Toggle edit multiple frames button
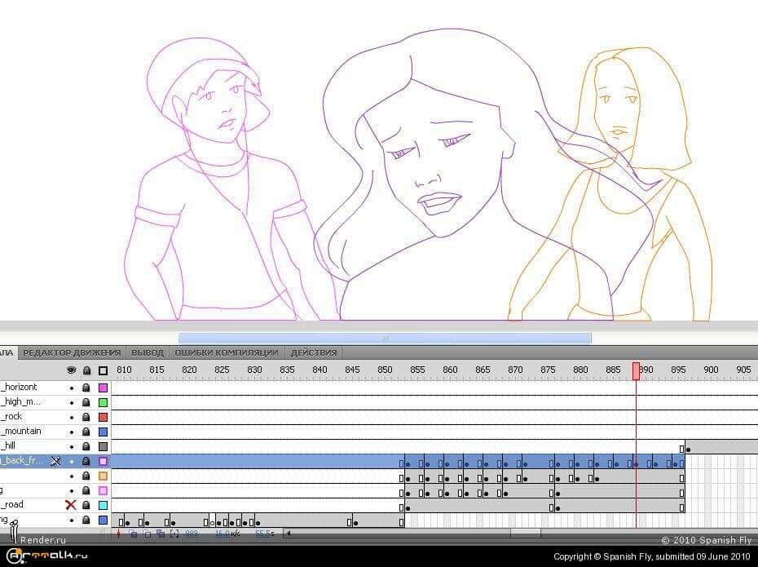Image resolution: width=758 pixels, height=567 pixels. [161, 534]
